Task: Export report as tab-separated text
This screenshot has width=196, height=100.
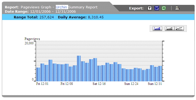Action: pos(150,8)
